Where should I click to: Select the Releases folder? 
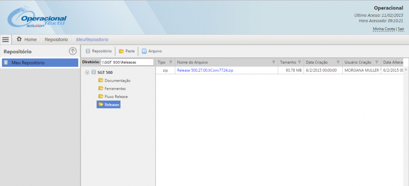[112, 105]
